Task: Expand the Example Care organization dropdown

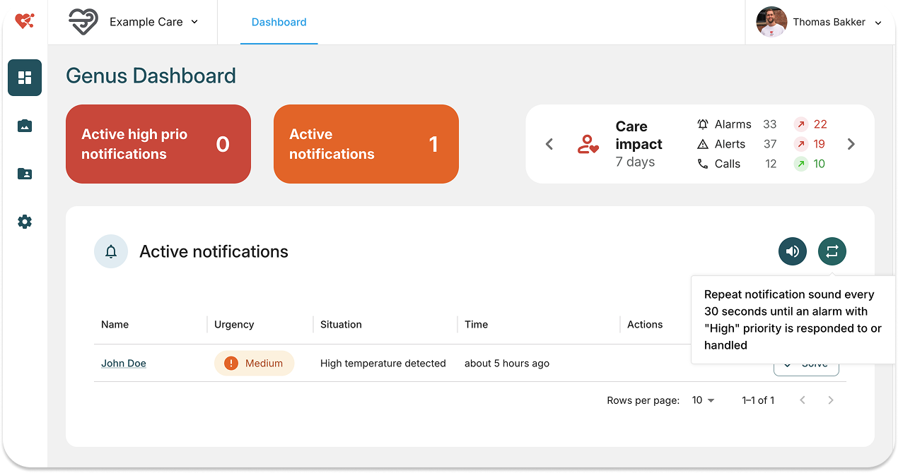Action: coord(194,22)
